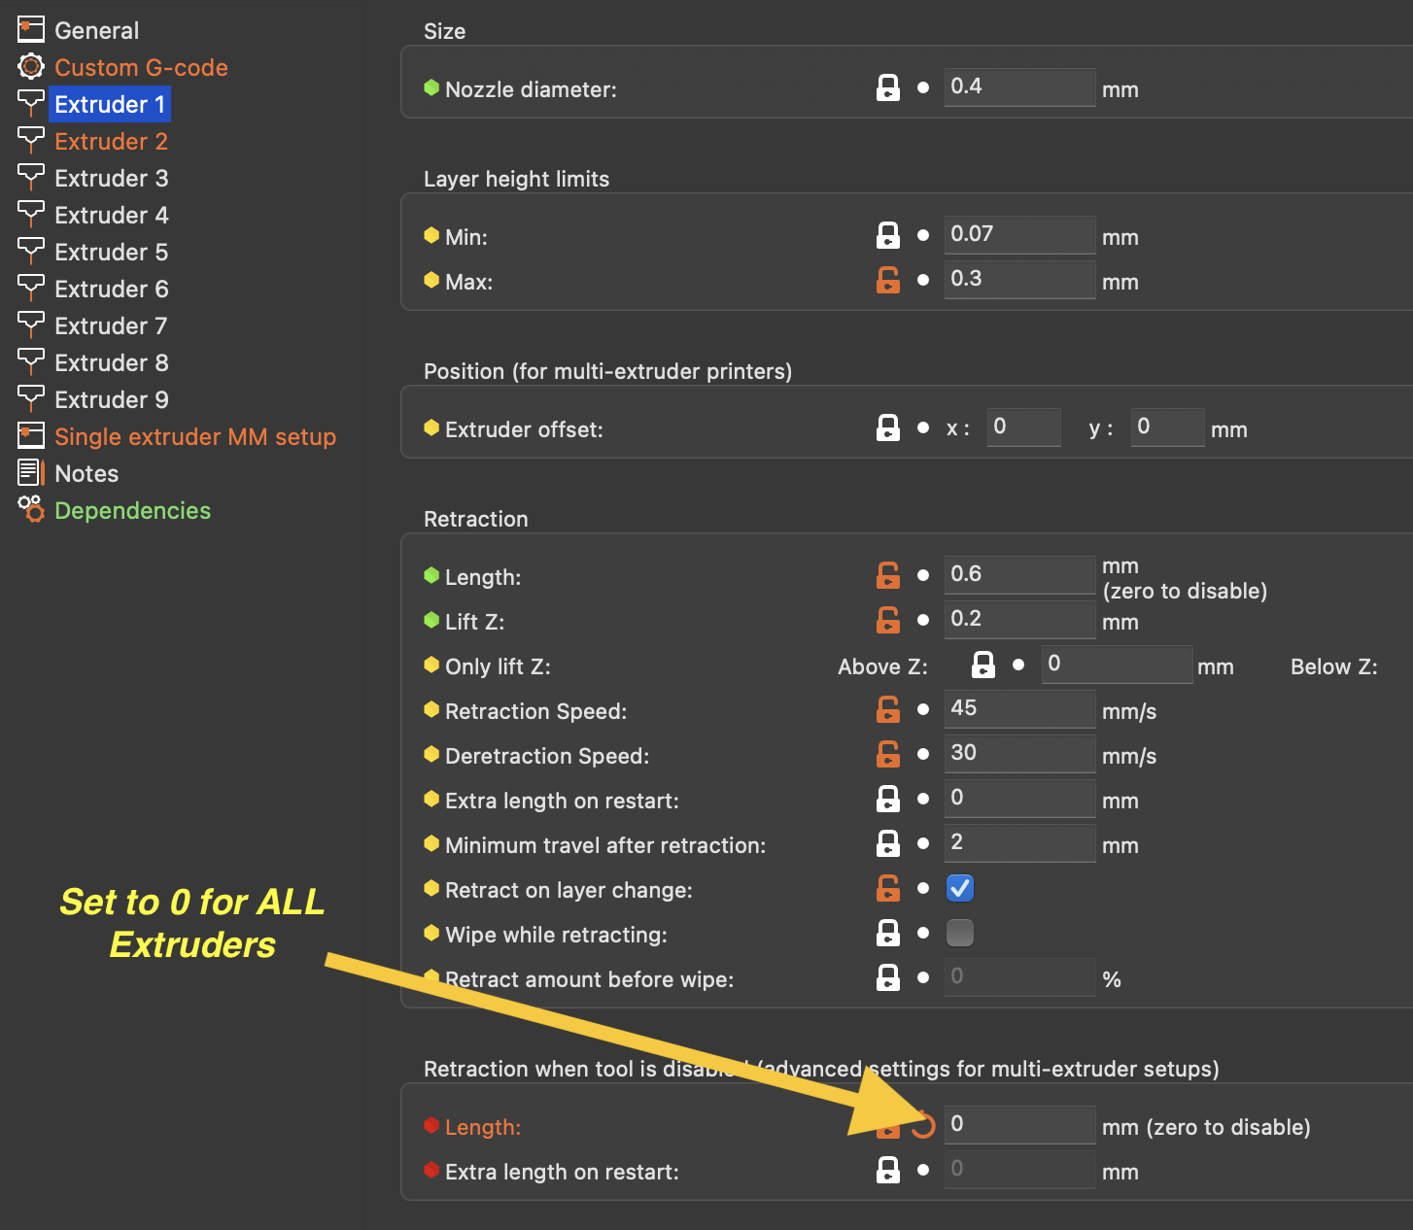Edit the Nozzle diameter field
This screenshot has width=1413, height=1230.
[1020, 87]
